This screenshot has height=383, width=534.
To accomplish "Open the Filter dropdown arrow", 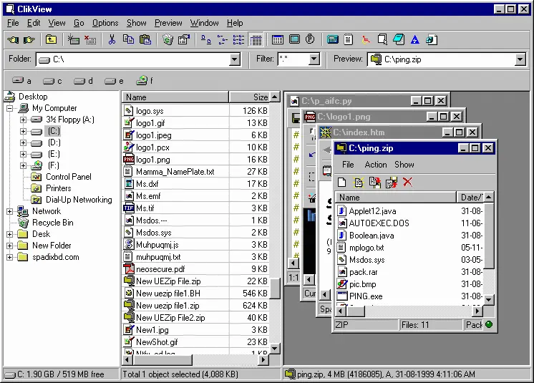I will click(314, 59).
